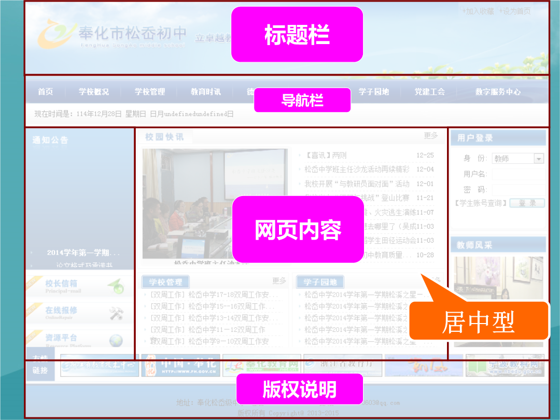The width and height of the screenshot is (560, 420).
Task: Open 松岙中学班主任沙龙活动再续精彩 news item
Action: point(357,169)
